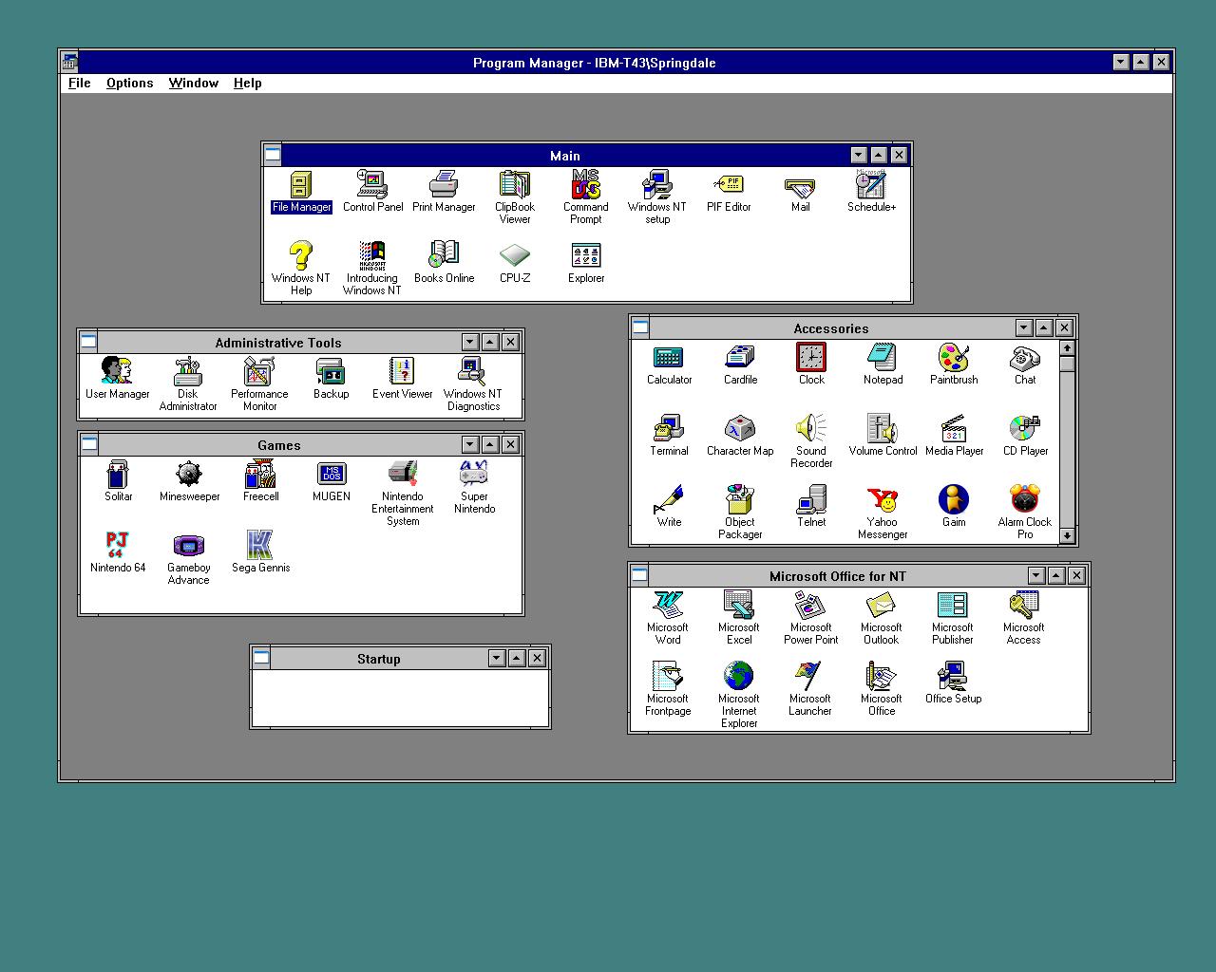Open Accessories window control menu box

(640, 327)
